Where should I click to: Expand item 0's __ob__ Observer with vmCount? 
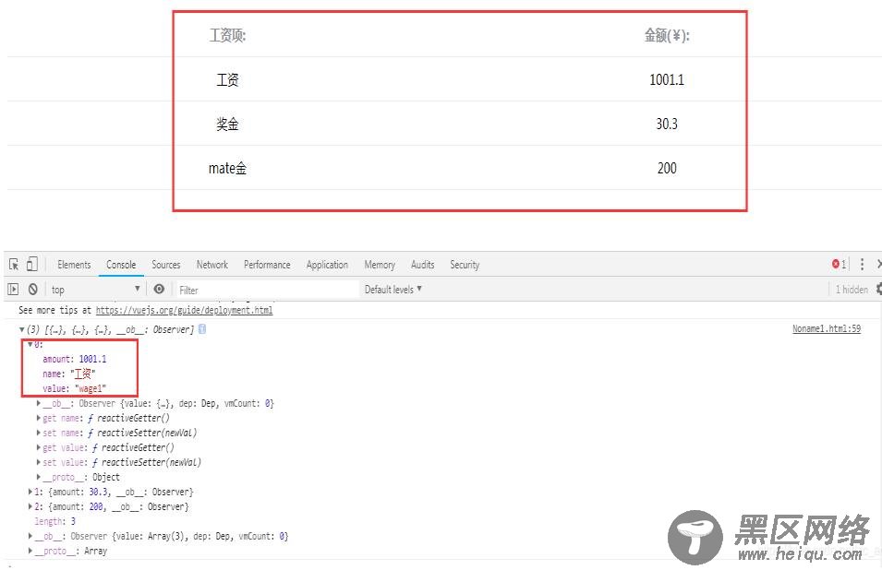coord(38,403)
